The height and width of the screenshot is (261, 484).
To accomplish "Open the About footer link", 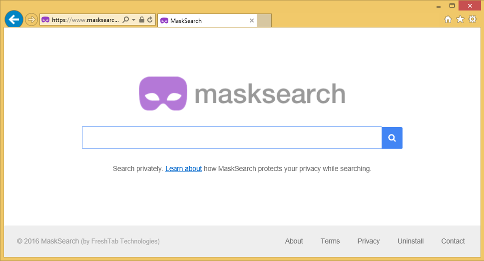I will coord(294,241).
